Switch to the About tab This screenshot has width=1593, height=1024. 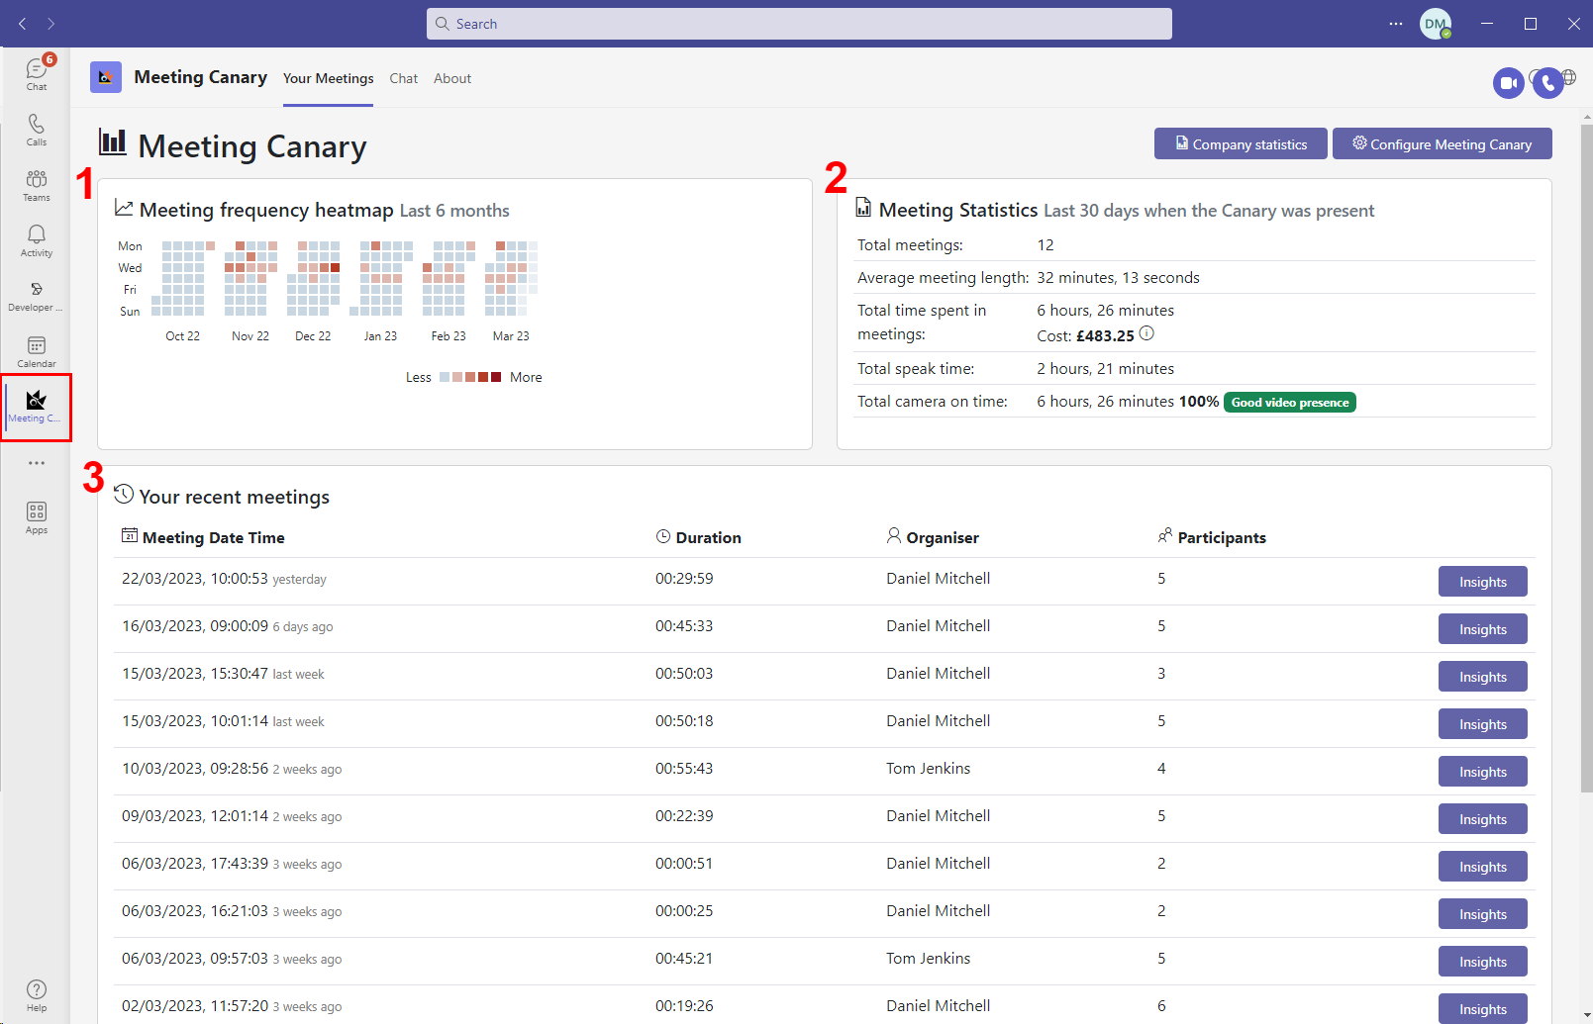click(452, 78)
